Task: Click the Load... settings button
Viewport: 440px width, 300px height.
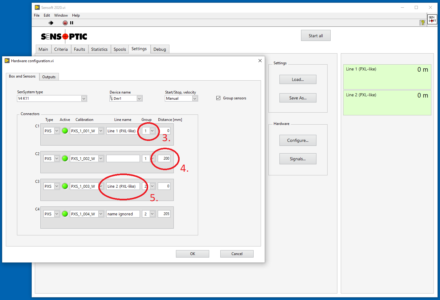Action: coord(298,79)
